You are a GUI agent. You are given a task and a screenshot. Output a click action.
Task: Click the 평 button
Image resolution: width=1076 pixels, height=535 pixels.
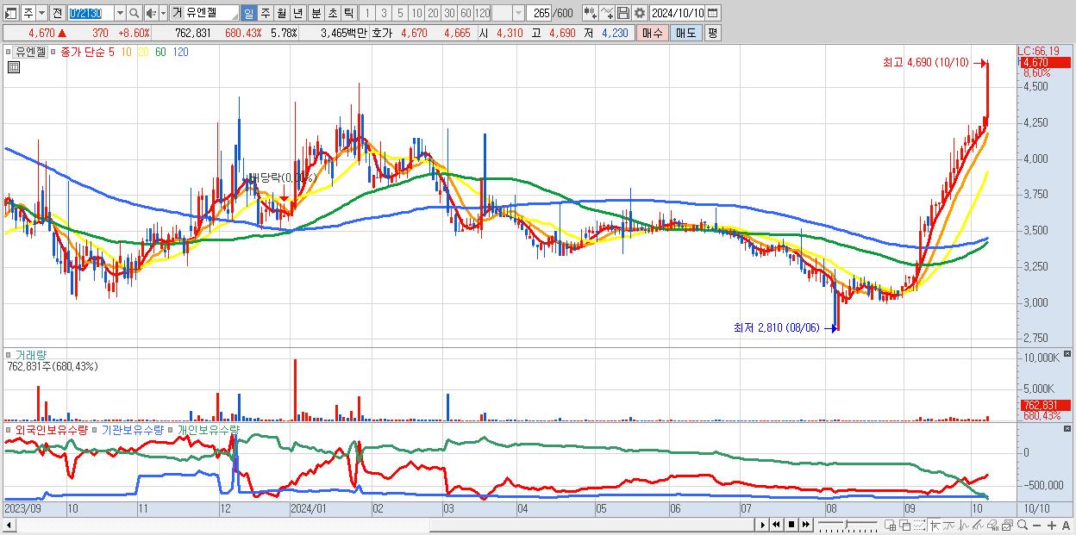click(x=712, y=33)
